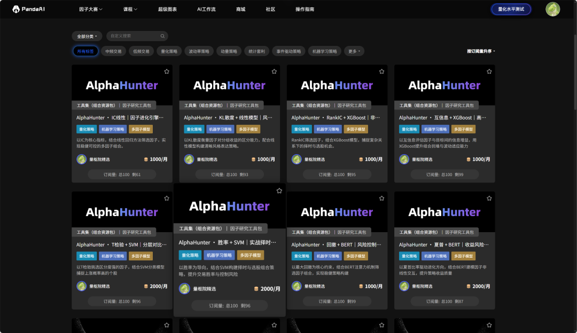The image size is (577, 333).
Task: Filter by 低频交易 tag
Action: 141,51
